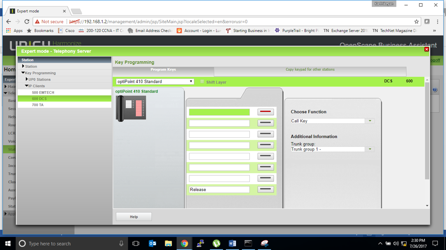This screenshot has width=446, height=250.
Task: Open the TechNet Magazine bookmark
Action: 394,31
